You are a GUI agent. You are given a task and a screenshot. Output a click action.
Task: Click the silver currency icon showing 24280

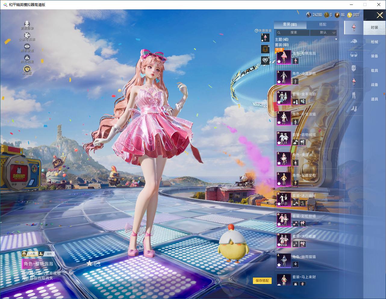coord(309,15)
